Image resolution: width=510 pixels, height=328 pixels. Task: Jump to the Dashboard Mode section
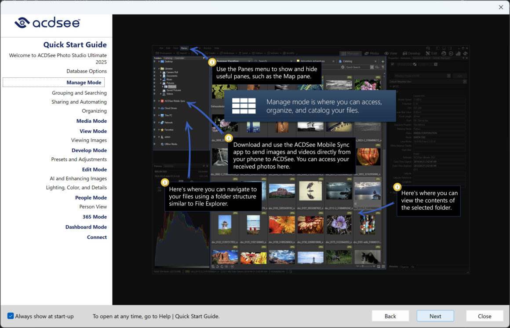(86, 227)
